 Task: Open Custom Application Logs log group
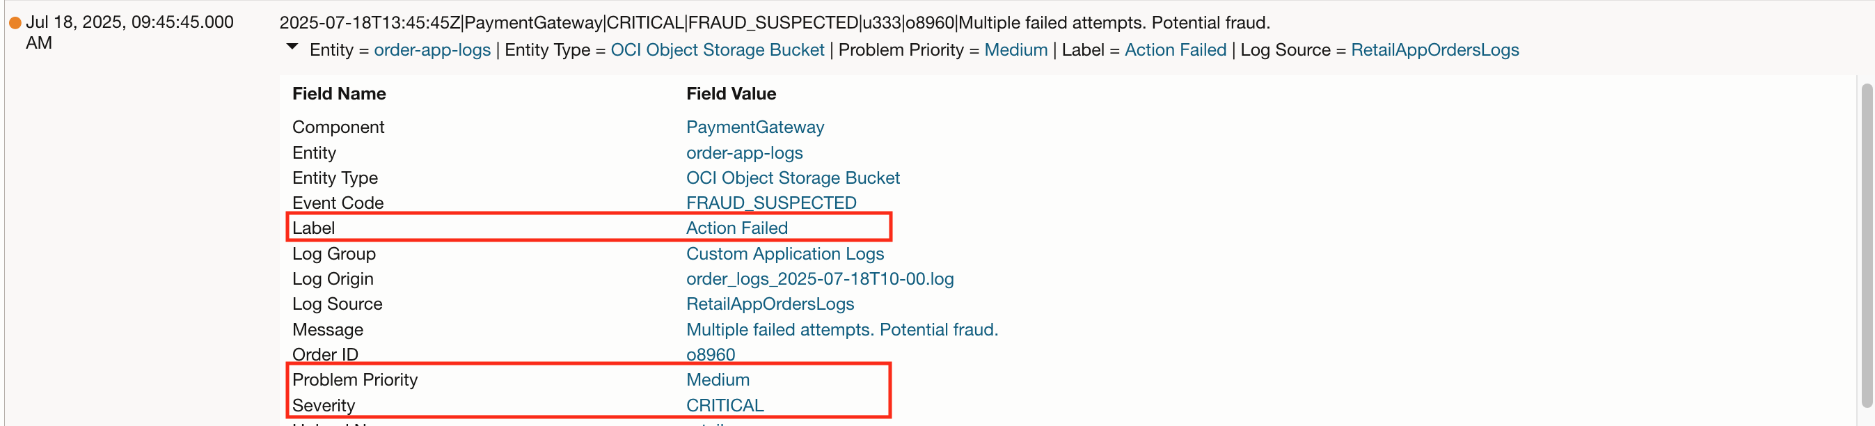coord(784,254)
